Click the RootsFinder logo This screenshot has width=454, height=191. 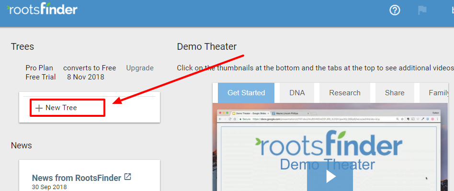(42, 9)
